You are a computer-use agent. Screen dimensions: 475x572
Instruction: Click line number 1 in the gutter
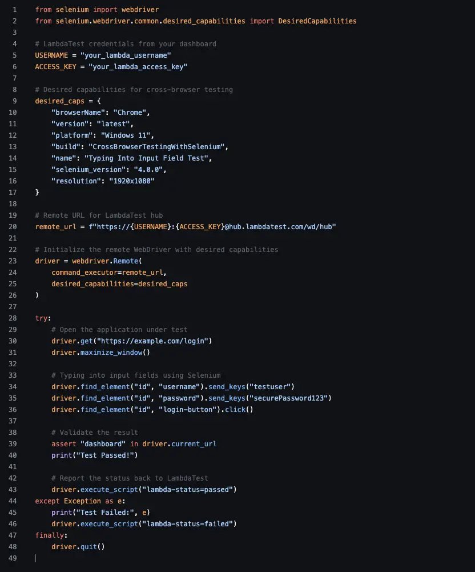pyautogui.click(x=15, y=10)
